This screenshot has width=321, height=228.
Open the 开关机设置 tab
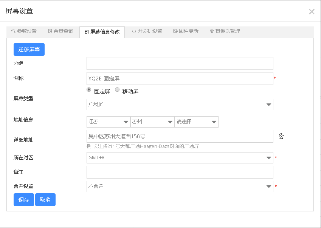(147, 31)
